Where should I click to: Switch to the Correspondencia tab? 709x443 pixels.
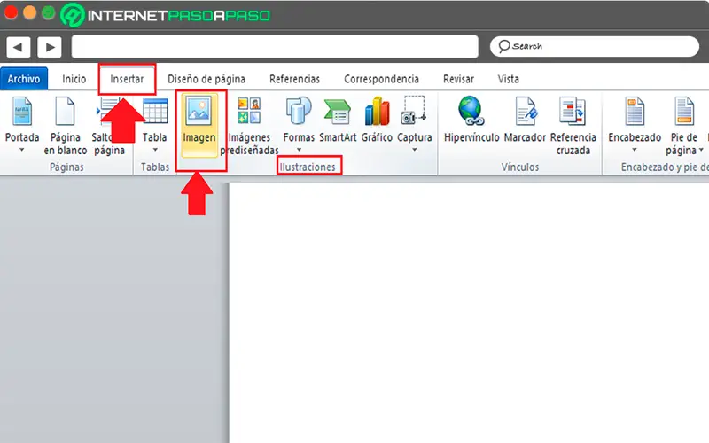tap(382, 79)
